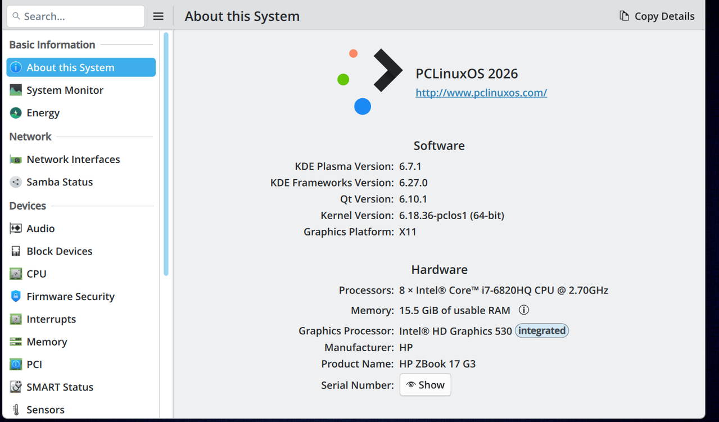Open the hamburger menu

coord(159,16)
